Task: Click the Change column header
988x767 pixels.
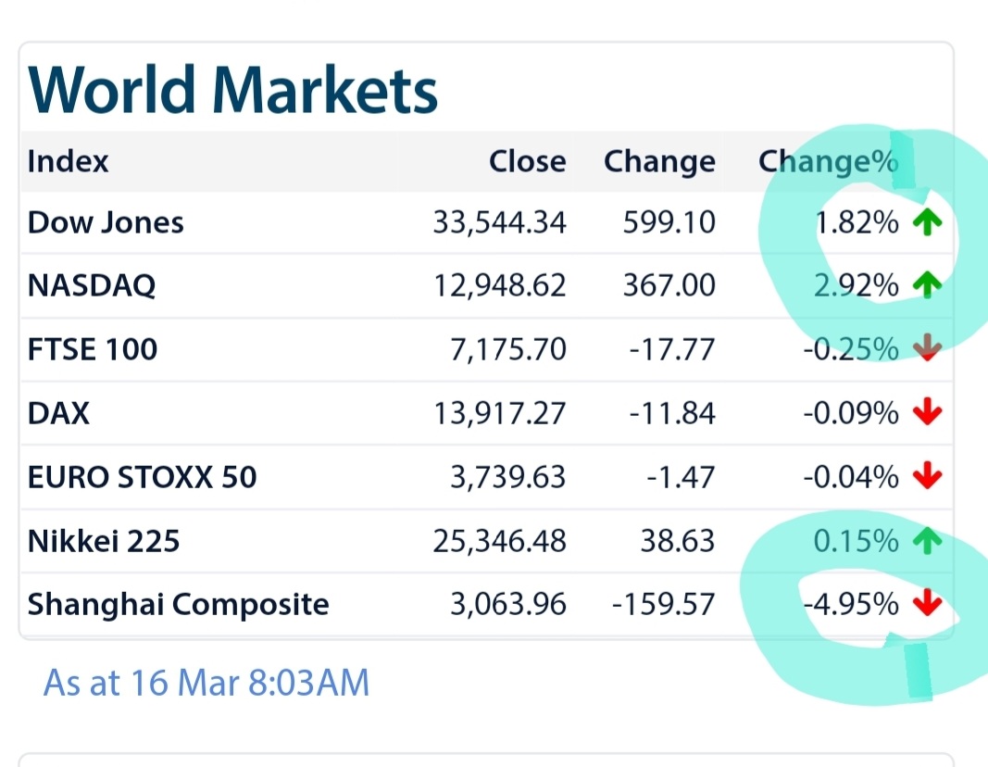Action: pos(659,161)
